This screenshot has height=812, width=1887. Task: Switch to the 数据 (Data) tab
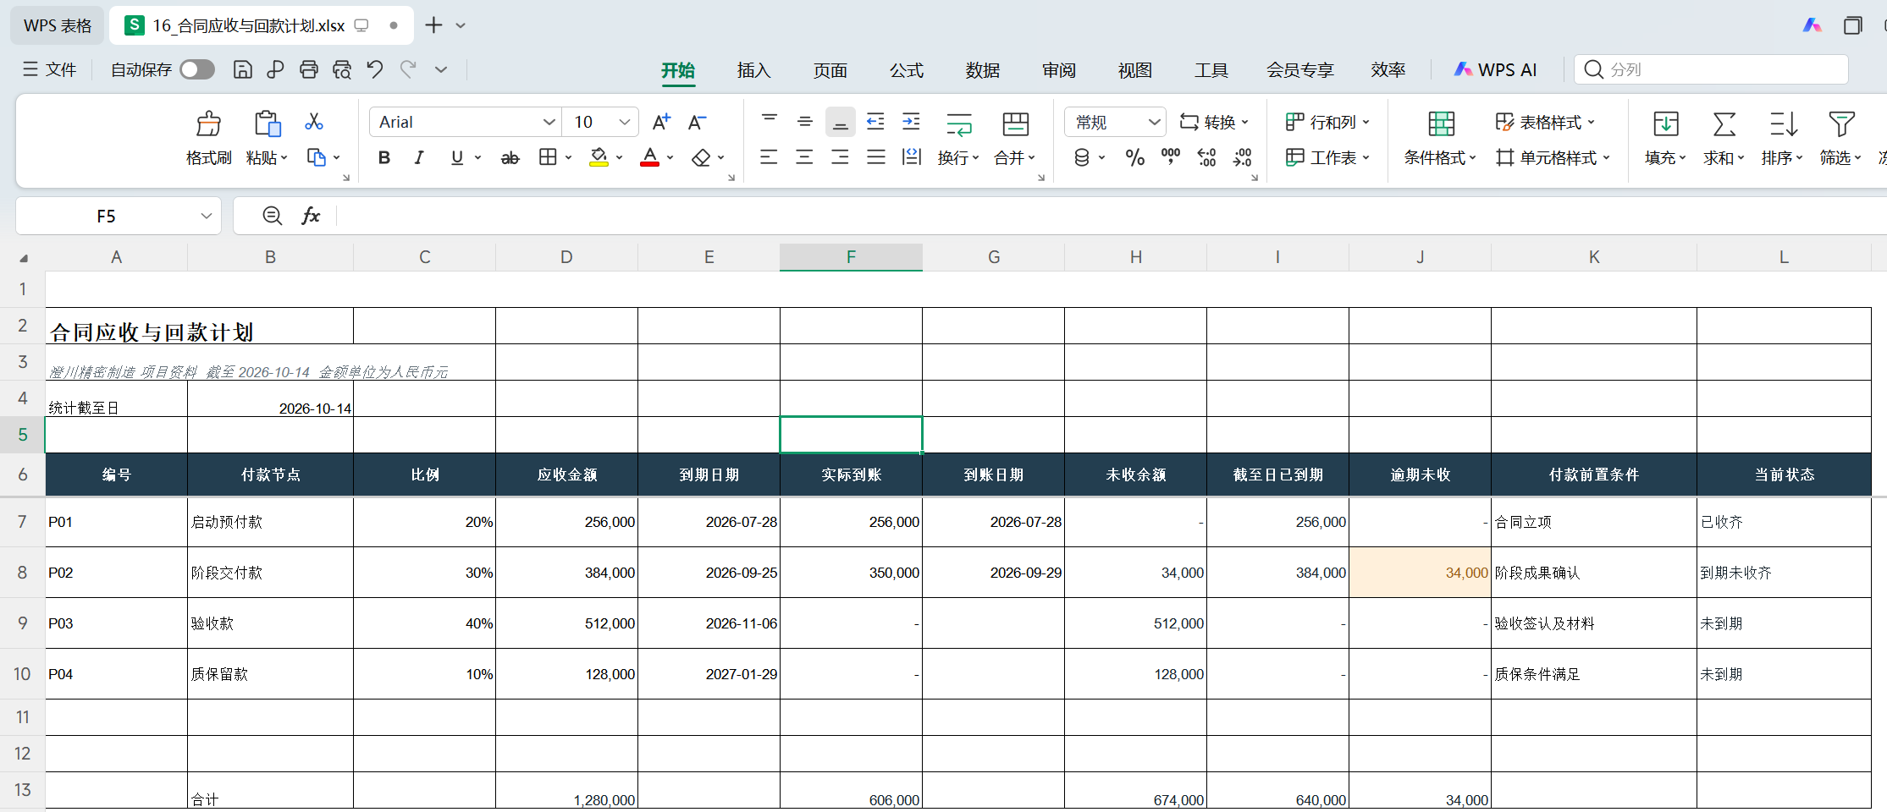(982, 70)
